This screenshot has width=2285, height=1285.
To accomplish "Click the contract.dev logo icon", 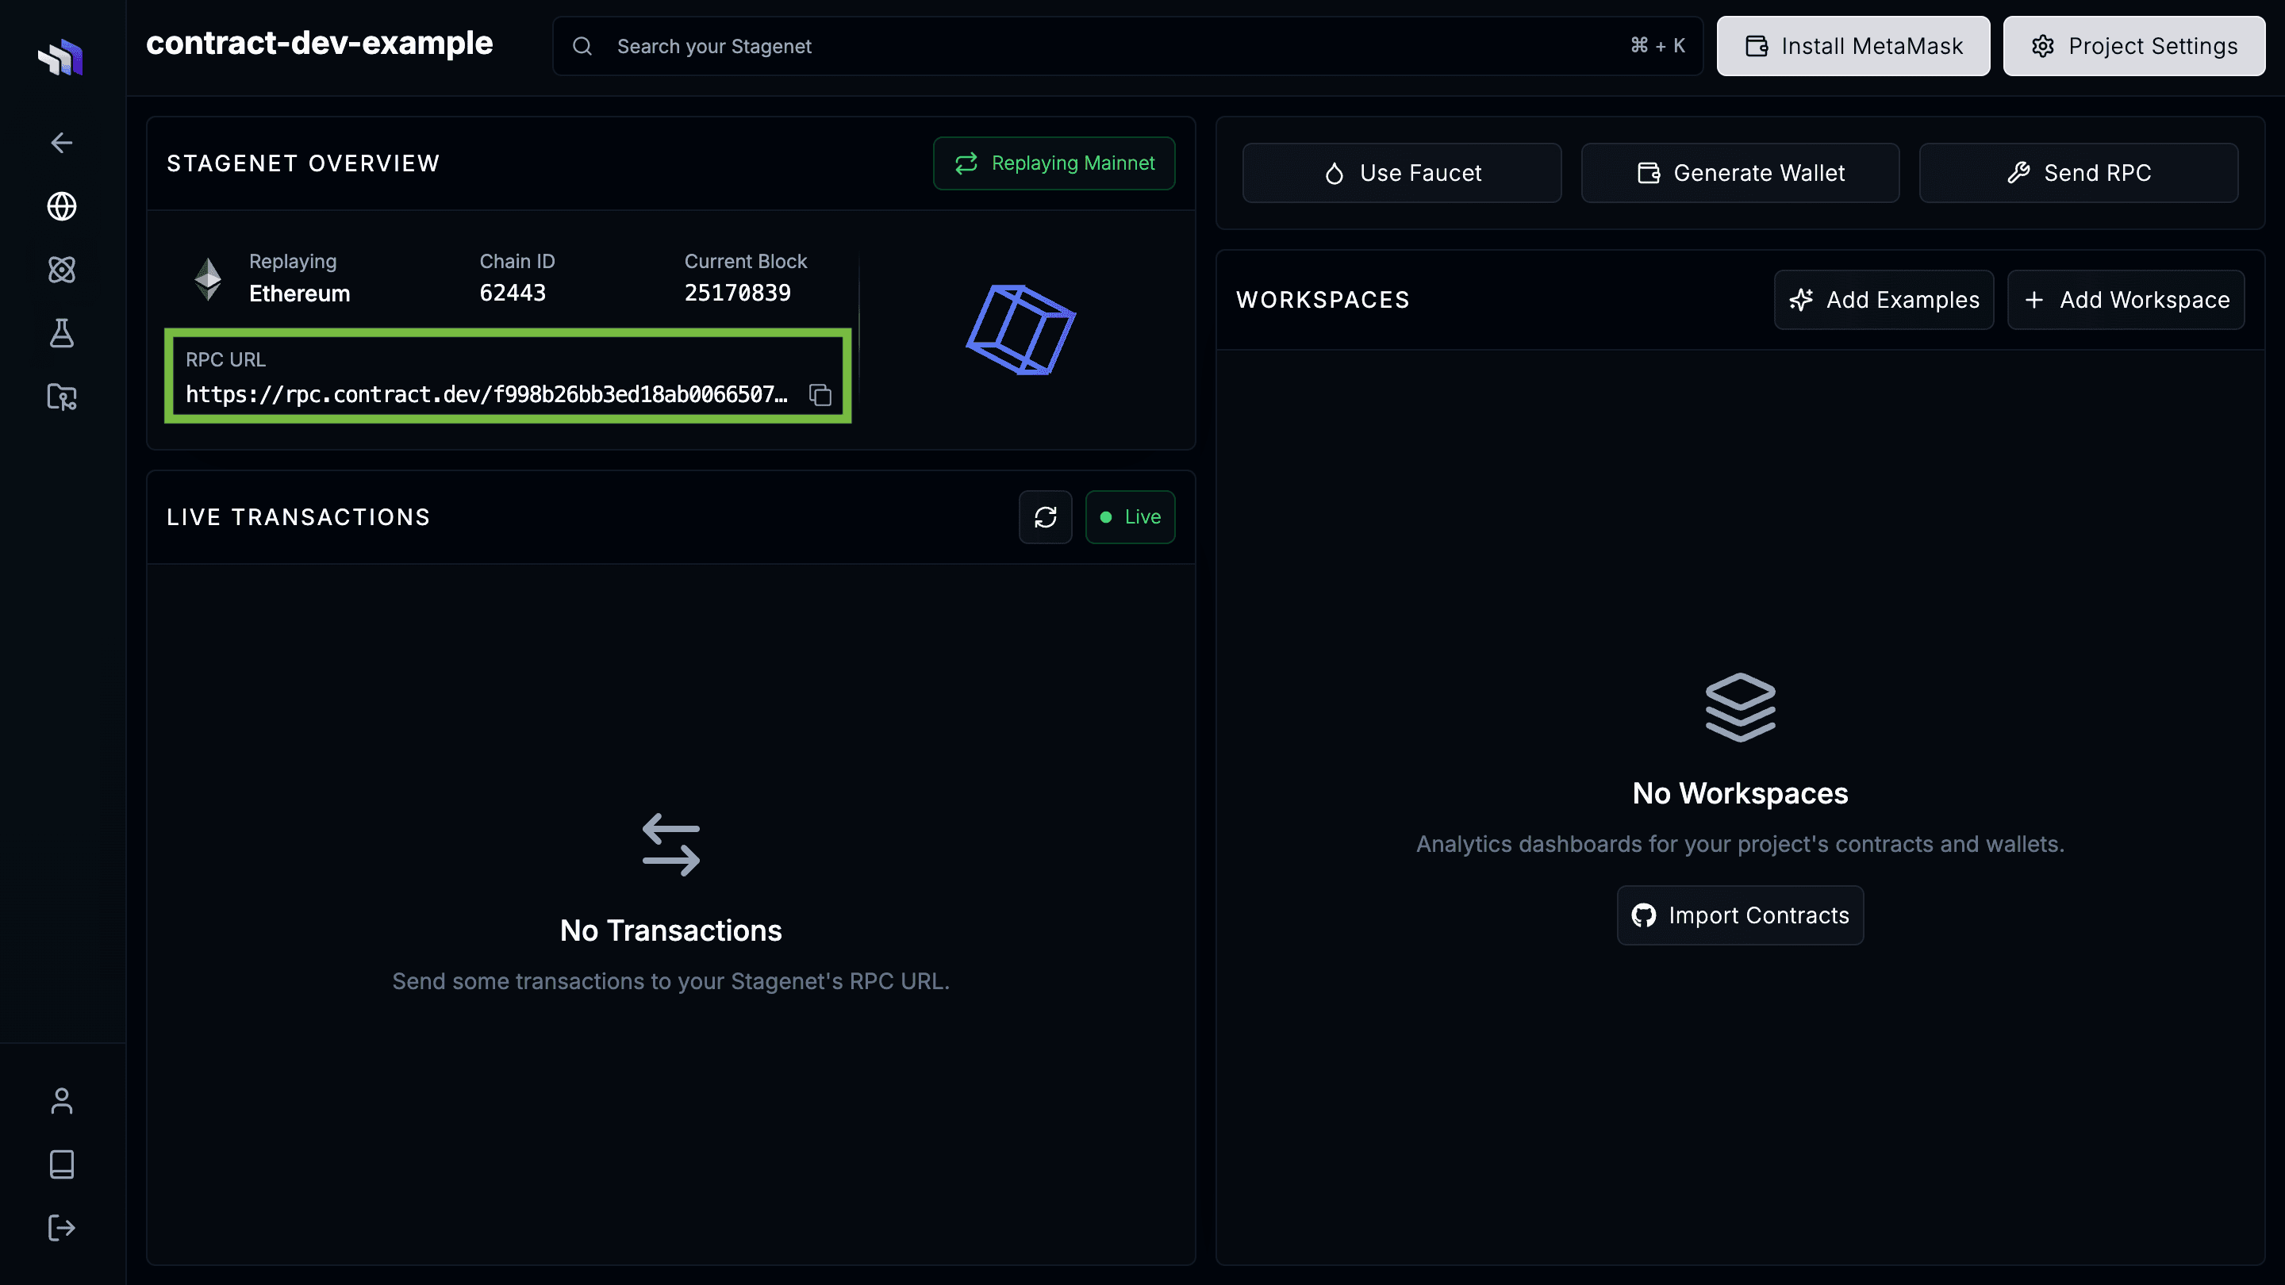I will click(60, 58).
